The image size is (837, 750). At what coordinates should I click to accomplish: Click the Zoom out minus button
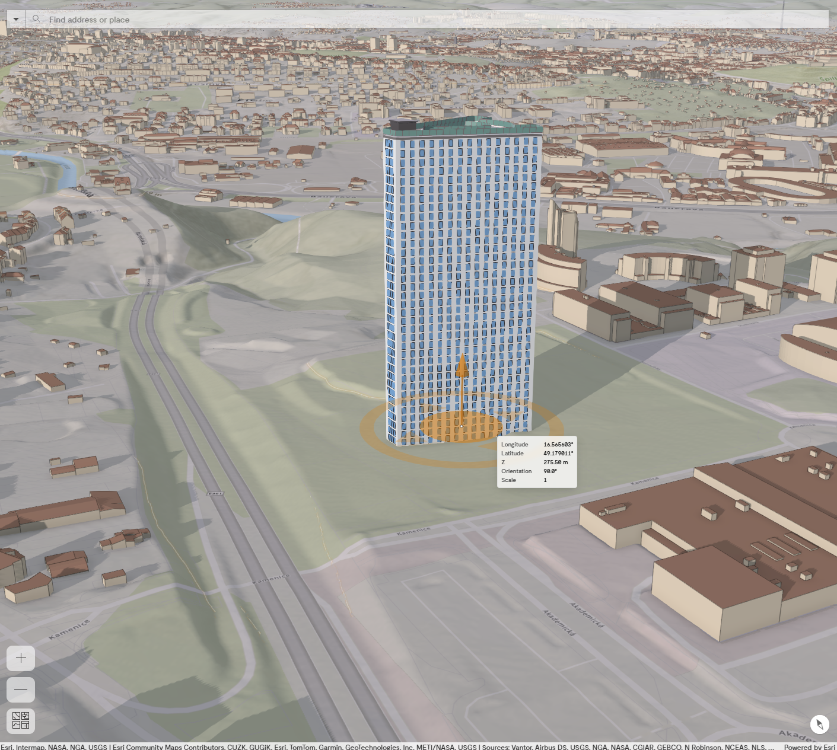click(x=21, y=690)
